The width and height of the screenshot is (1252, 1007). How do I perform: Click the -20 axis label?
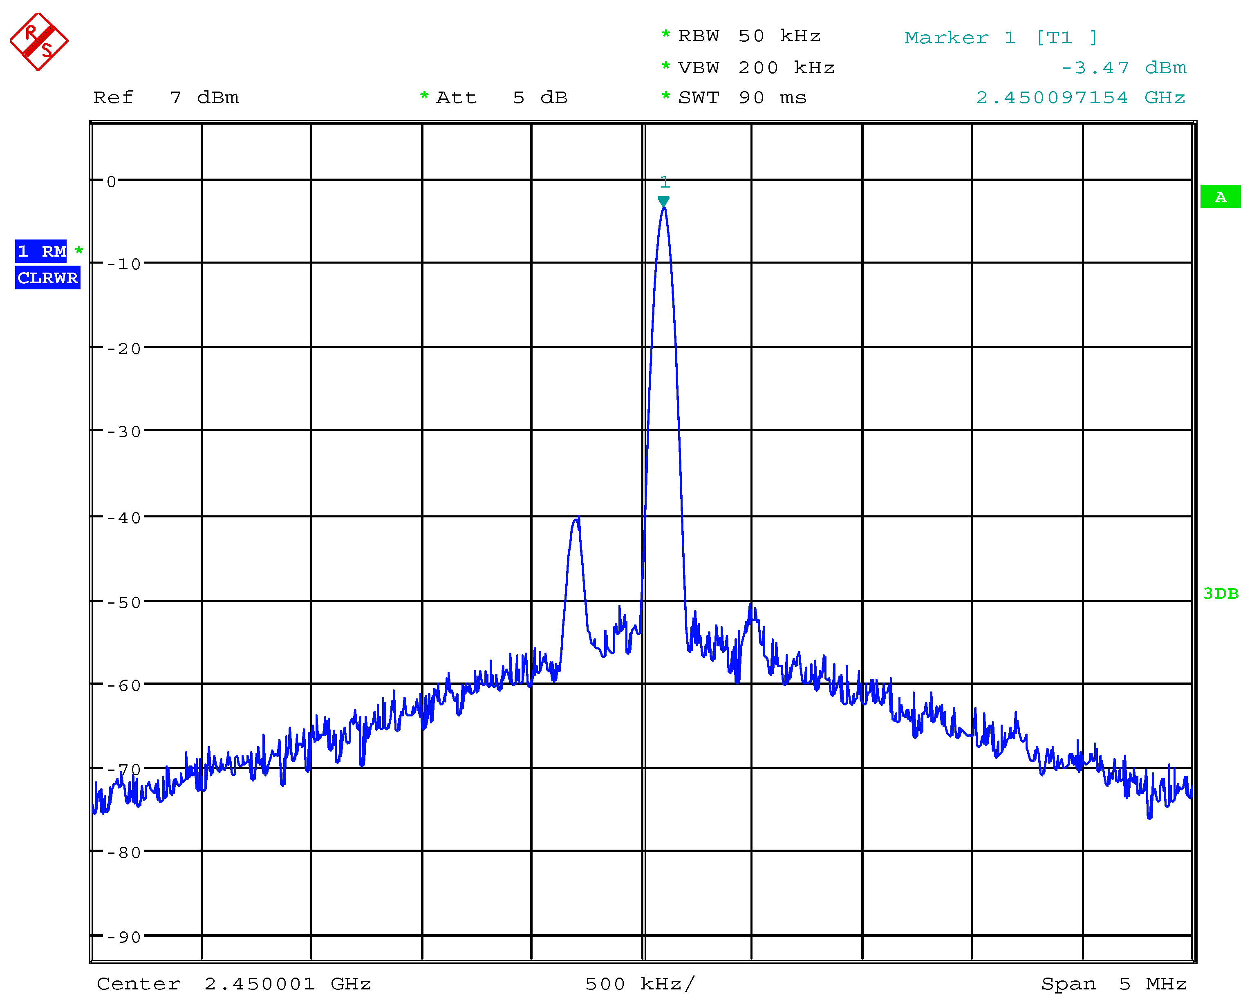(x=124, y=349)
